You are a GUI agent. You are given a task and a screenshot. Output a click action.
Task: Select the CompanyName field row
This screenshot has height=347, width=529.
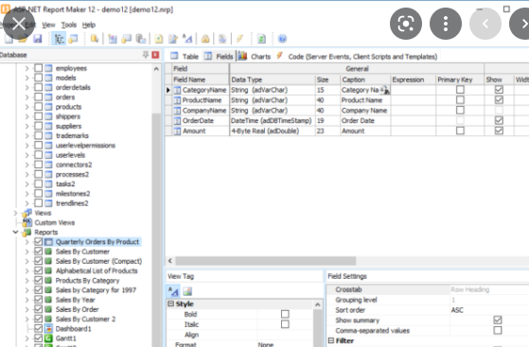click(203, 111)
